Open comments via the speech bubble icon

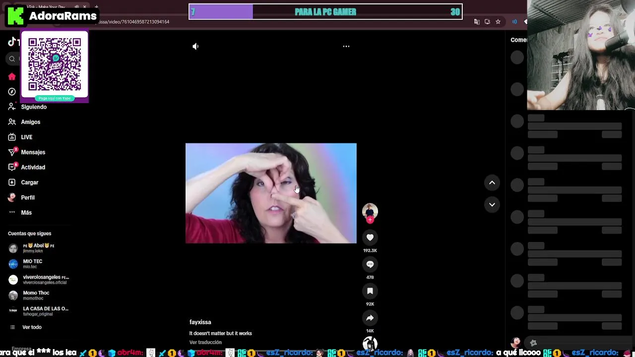[x=370, y=264]
